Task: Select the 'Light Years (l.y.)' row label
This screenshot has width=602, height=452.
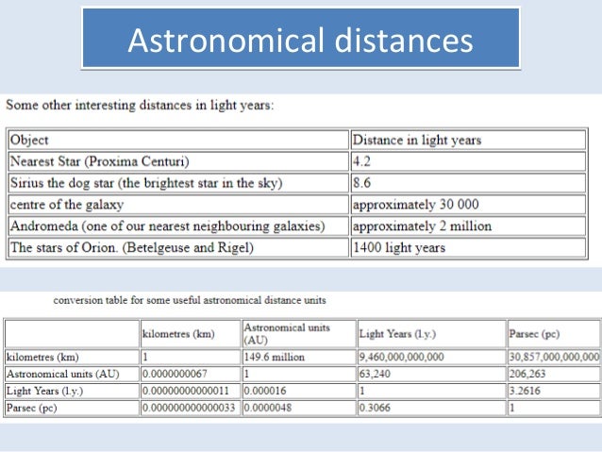Action: tap(72, 391)
